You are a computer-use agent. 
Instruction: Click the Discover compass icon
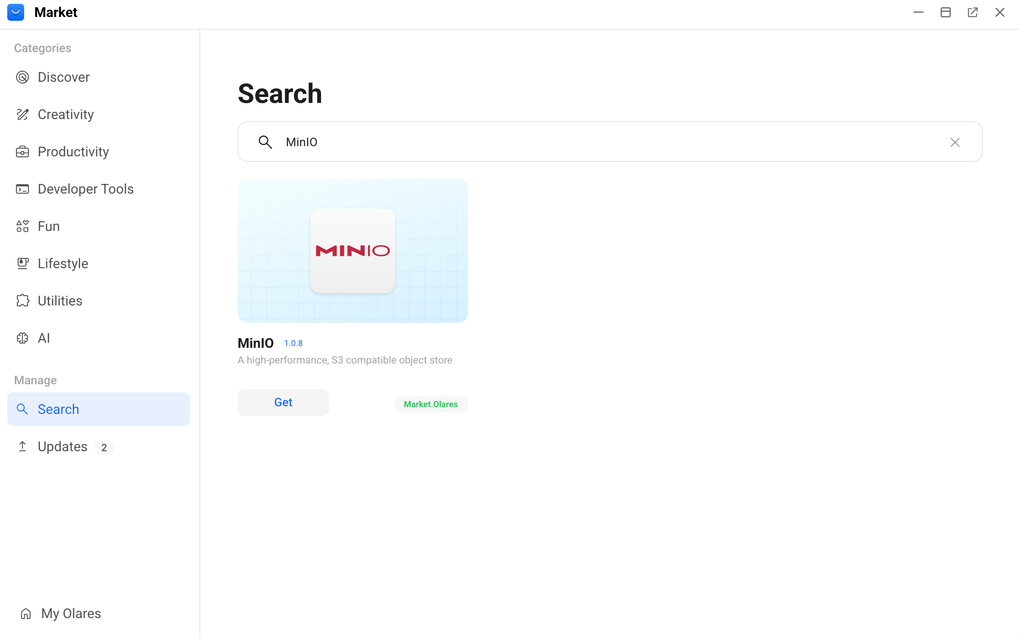pyautogui.click(x=22, y=77)
